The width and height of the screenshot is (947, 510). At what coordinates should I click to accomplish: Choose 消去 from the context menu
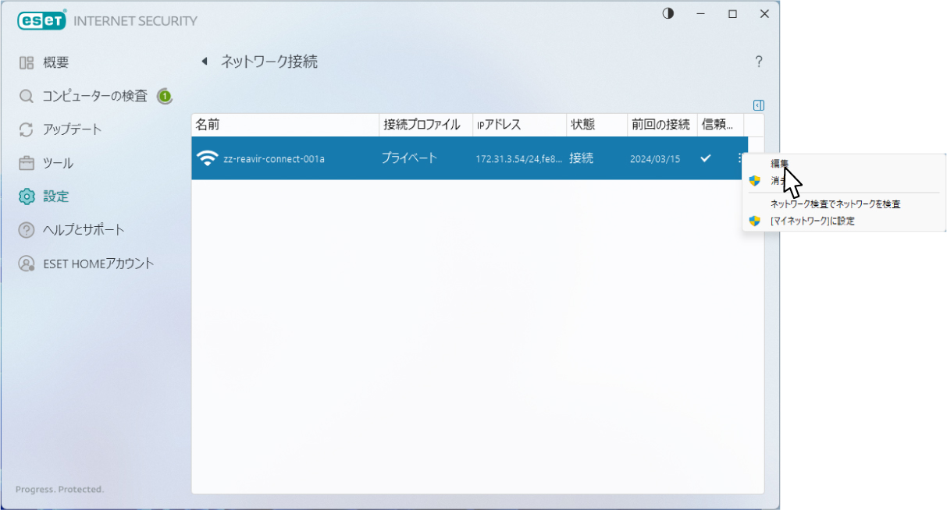(x=779, y=181)
